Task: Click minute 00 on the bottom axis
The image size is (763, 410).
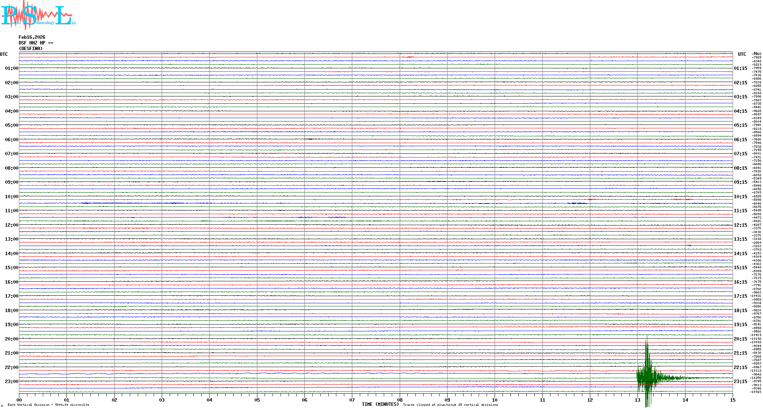Action: 19,400
